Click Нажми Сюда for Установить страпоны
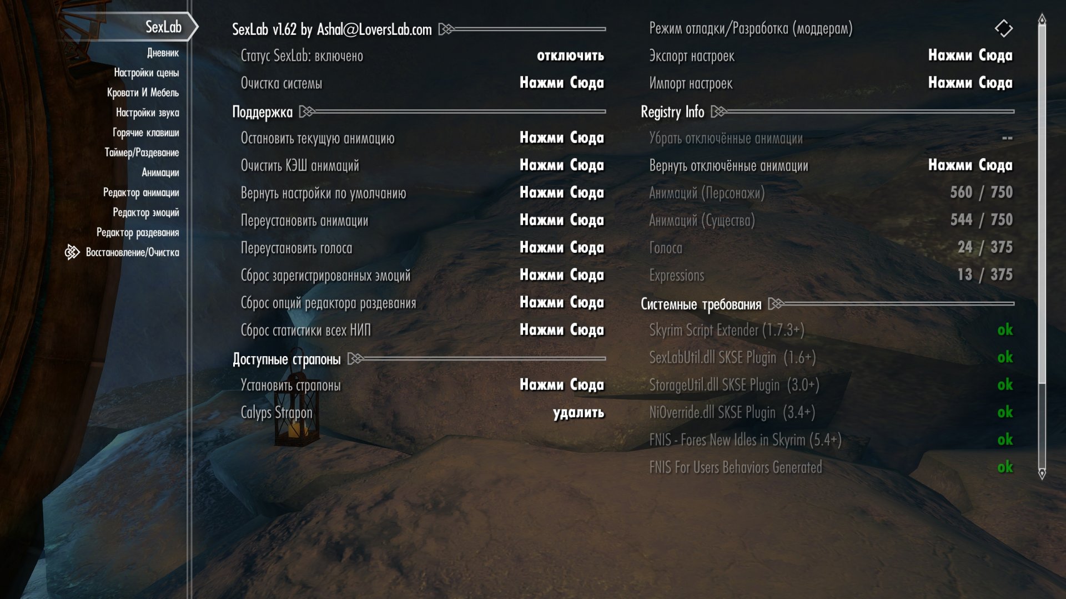1066x599 pixels. tap(561, 385)
